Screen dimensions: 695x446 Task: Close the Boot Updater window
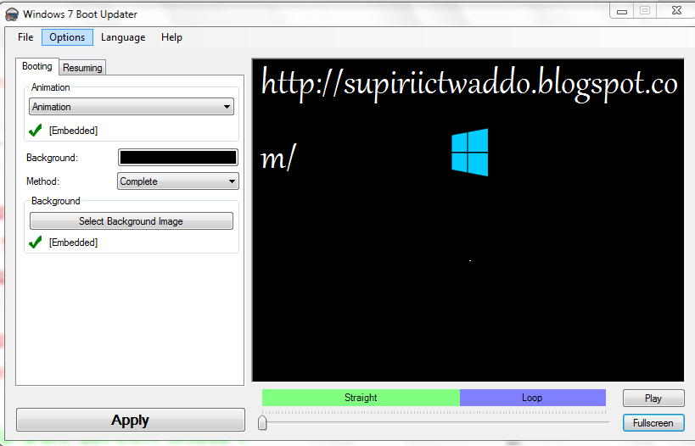[x=676, y=11]
